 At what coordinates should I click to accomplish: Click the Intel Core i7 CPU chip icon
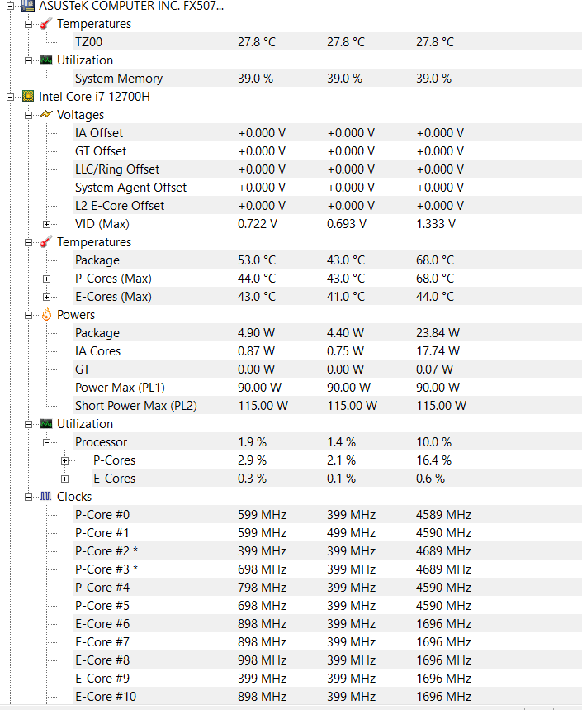coord(28,97)
